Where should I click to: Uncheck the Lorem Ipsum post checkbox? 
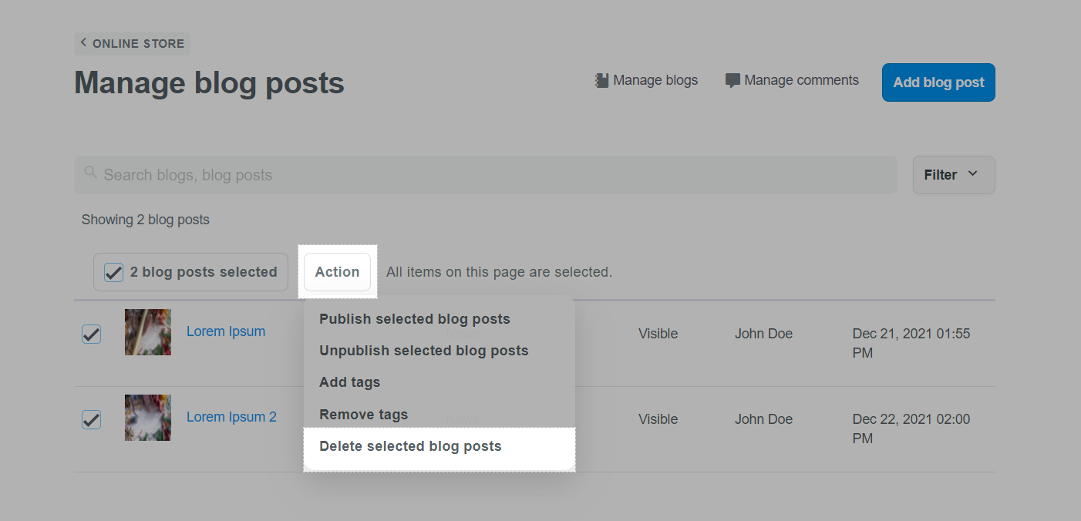pos(91,334)
